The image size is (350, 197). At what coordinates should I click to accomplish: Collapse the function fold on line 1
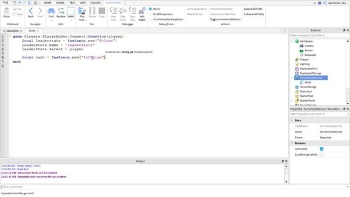point(10,36)
